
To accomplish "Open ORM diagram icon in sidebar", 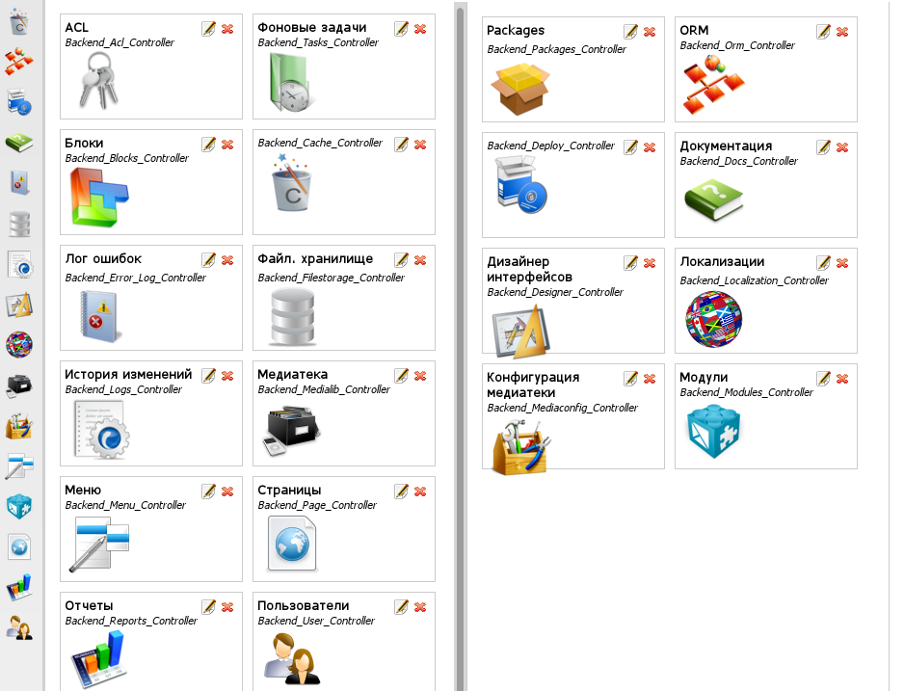I will point(19,62).
